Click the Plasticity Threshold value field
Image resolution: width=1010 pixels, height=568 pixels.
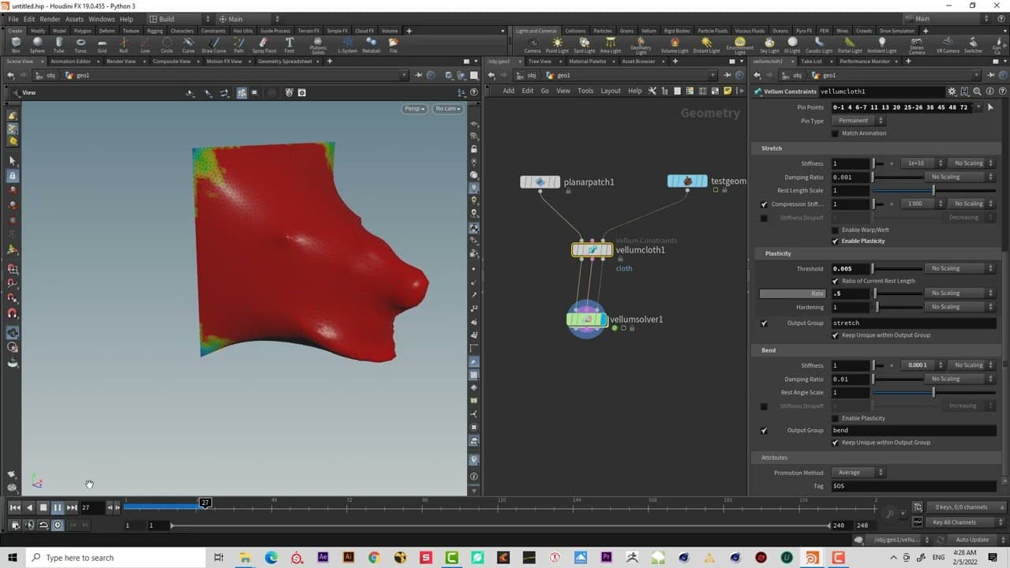click(851, 268)
